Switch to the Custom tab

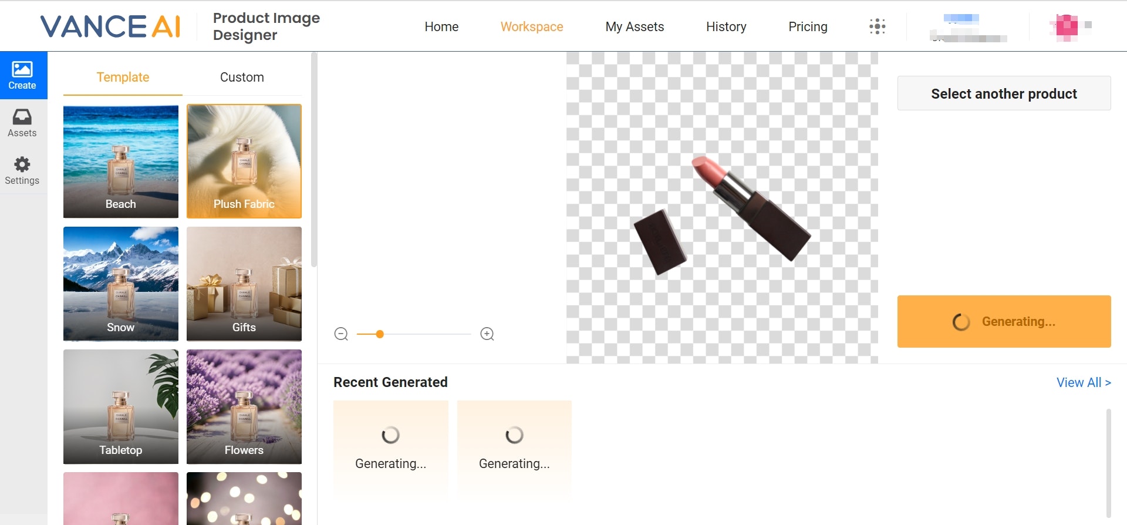tap(242, 78)
